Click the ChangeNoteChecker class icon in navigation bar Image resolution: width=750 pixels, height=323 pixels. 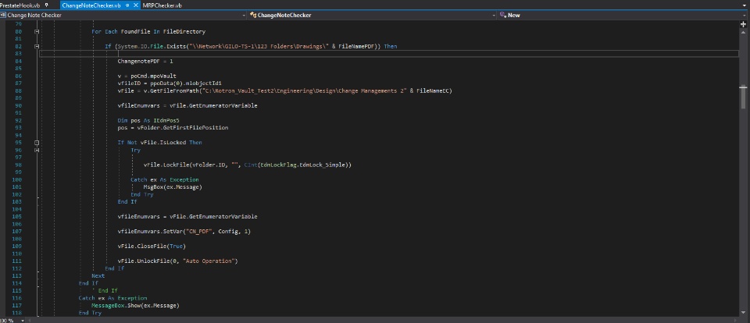253,15
